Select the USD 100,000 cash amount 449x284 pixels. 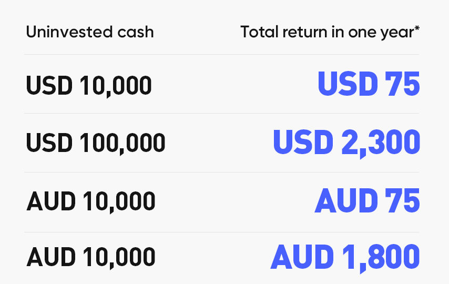click(x=96, y=143)
